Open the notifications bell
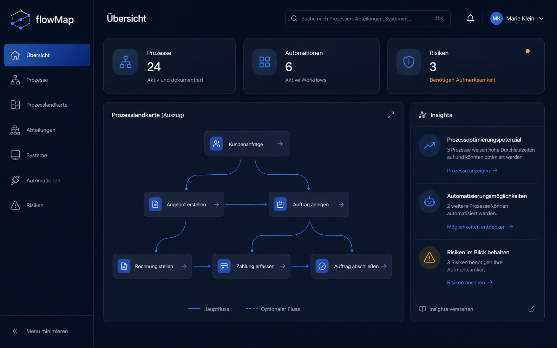557x348 pixels. (470, 19)
